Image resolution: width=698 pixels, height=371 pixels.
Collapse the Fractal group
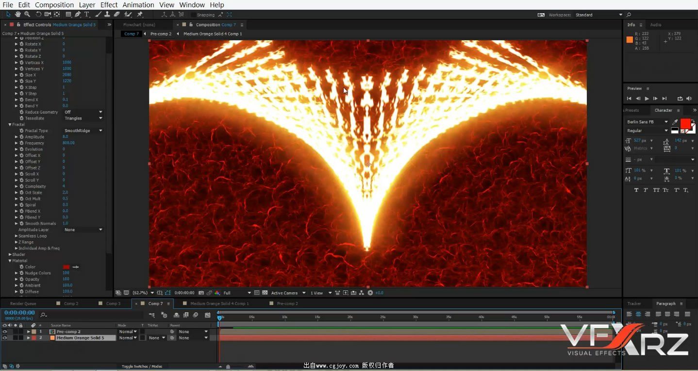(x=10, y=125)
